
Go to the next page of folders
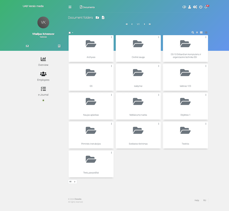144,24
